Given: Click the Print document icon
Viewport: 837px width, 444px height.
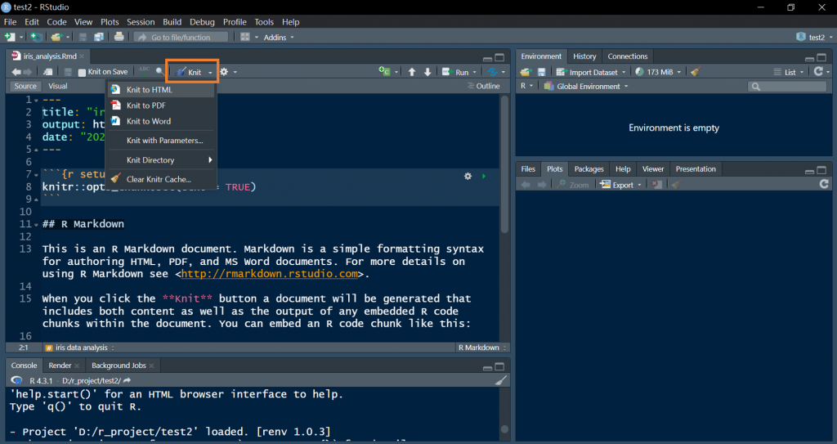Looking at the screenshot, I should pyautogui.click(x=119, y=37).
